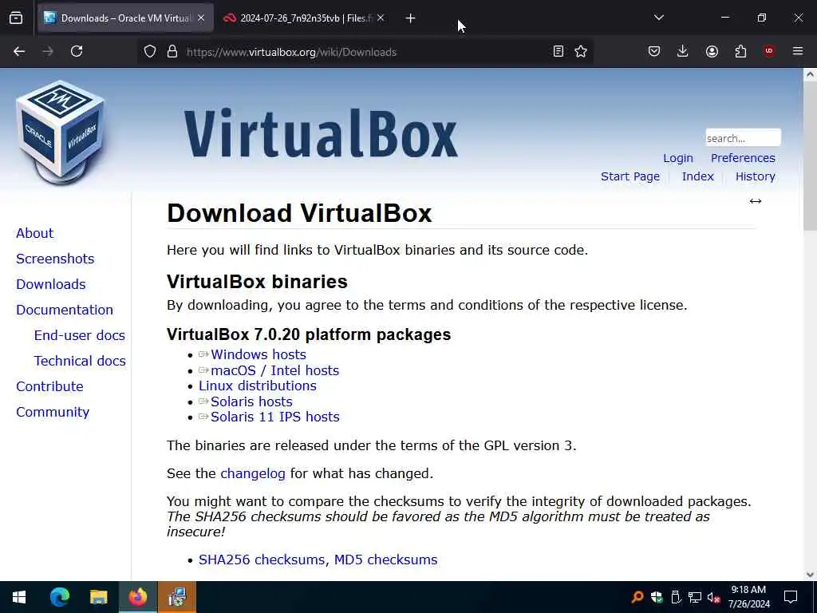
Task: Go back with the browser back arrow
Action: (19, 51)
